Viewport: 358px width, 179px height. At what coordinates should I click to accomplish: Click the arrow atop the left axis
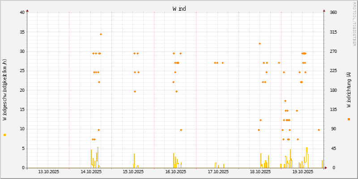coord(27,10)
